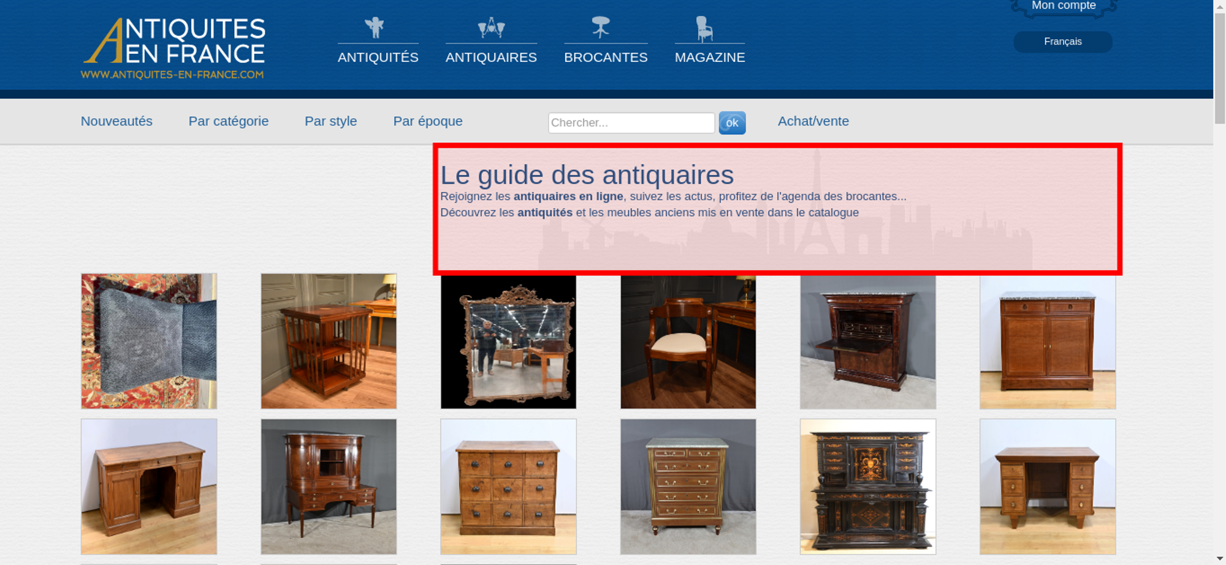
Task: Go to the Nouveautés section
Action: [x=116, y=121]
